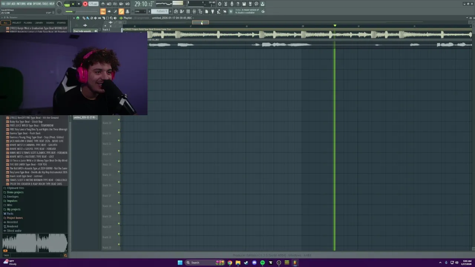The image size is (475, 267).
Task: Select travis scott type beat - carnival
Action: 26,176
